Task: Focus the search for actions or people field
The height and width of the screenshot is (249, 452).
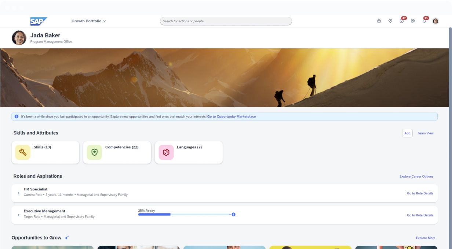Action: point(226,21)
